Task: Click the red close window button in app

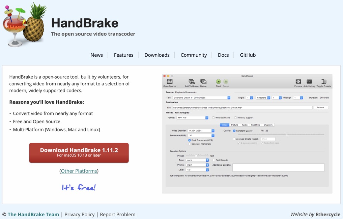Action: [x=165, y=76]
